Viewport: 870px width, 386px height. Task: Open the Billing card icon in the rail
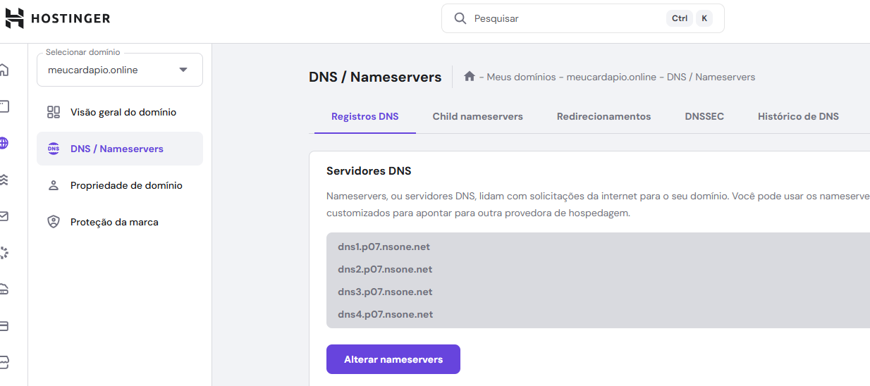pos(4,326)
